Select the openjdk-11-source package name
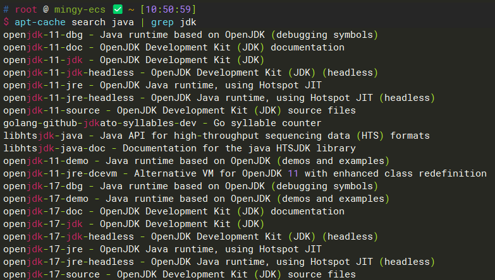495x280 pixels. click(x=51, y=110)
